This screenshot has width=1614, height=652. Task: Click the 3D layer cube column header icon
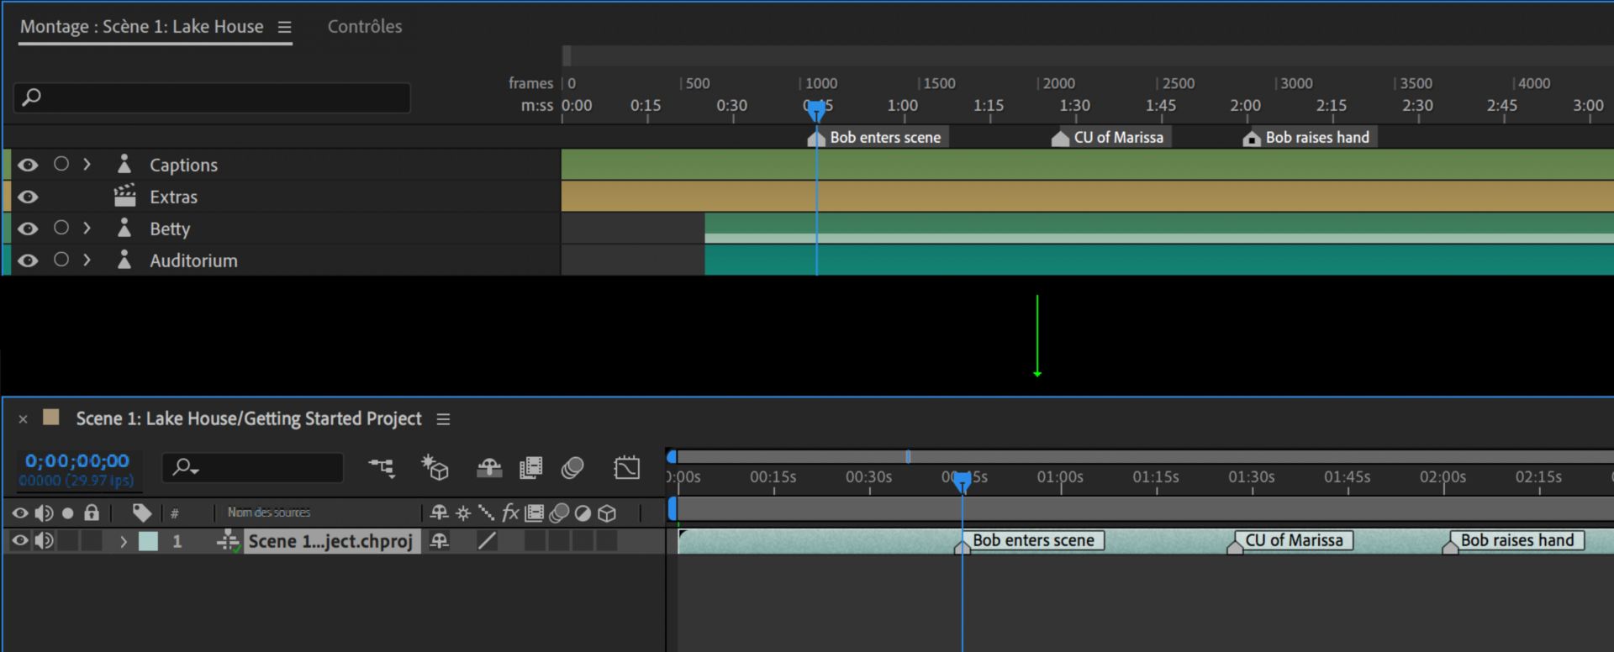click(607, 513)
